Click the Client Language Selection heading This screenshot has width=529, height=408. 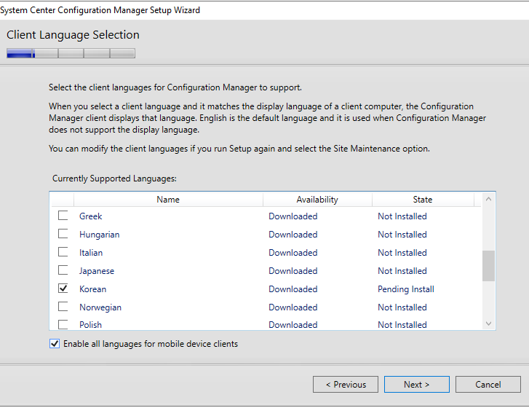coord(73,35)
